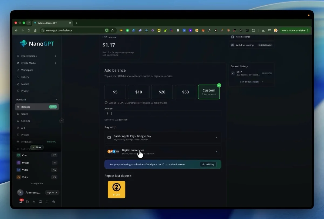Collapse the sidebar with the arrow handle
The image size is (324, 219).
point(62,121)
